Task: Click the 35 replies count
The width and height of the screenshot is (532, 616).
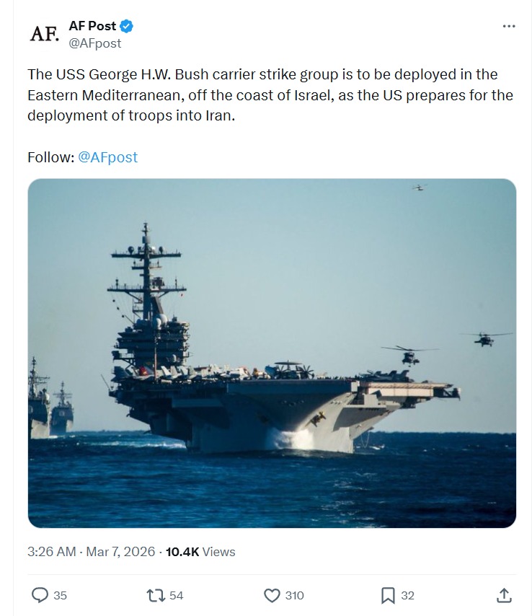Action: (x=61, y=596)
